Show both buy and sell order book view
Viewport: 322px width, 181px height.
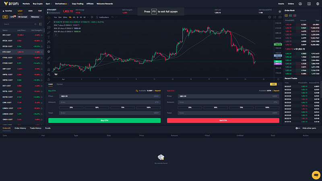tap(286, 16)
